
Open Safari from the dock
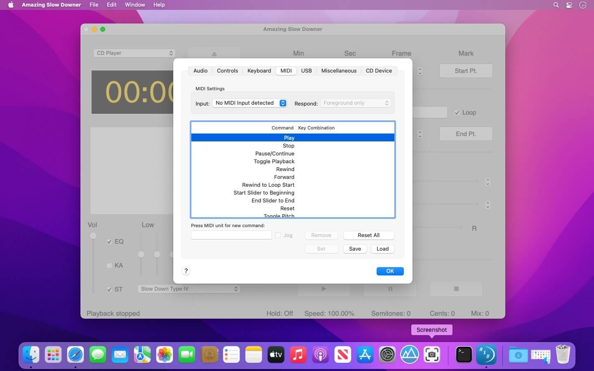coord(75,355)
